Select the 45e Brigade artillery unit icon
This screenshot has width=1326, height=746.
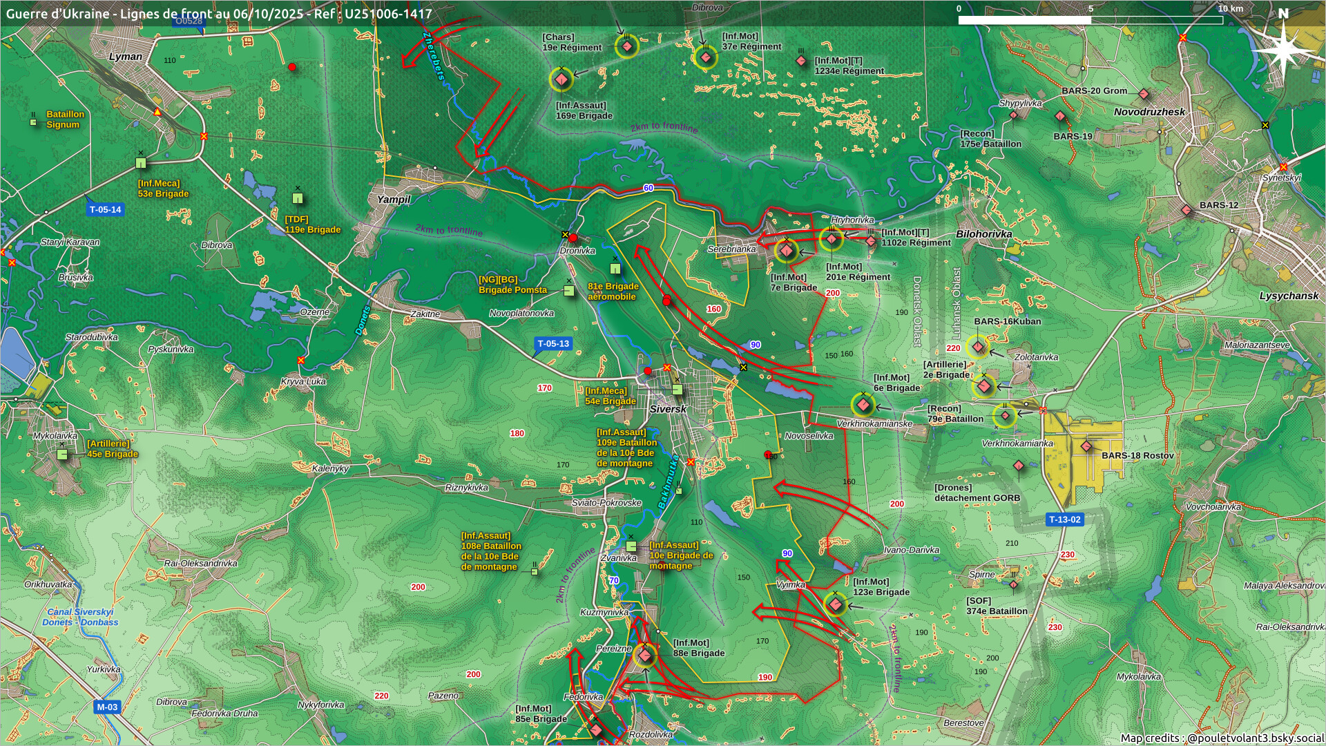62,454
